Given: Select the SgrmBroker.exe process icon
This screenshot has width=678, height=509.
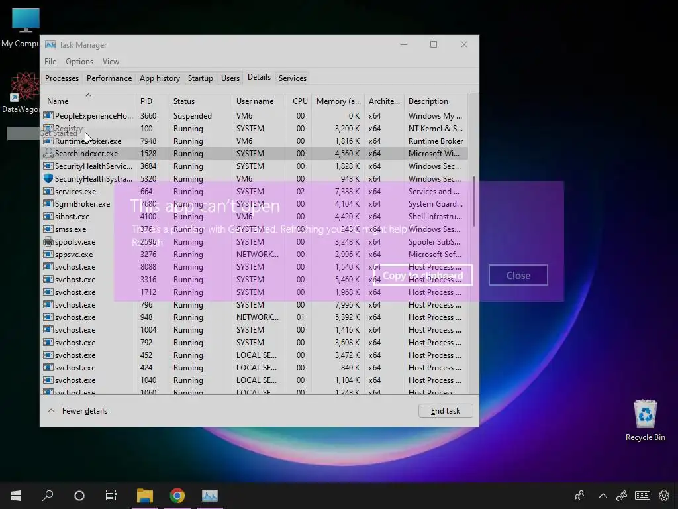Looking at the screenshot, I should point(48,204).
